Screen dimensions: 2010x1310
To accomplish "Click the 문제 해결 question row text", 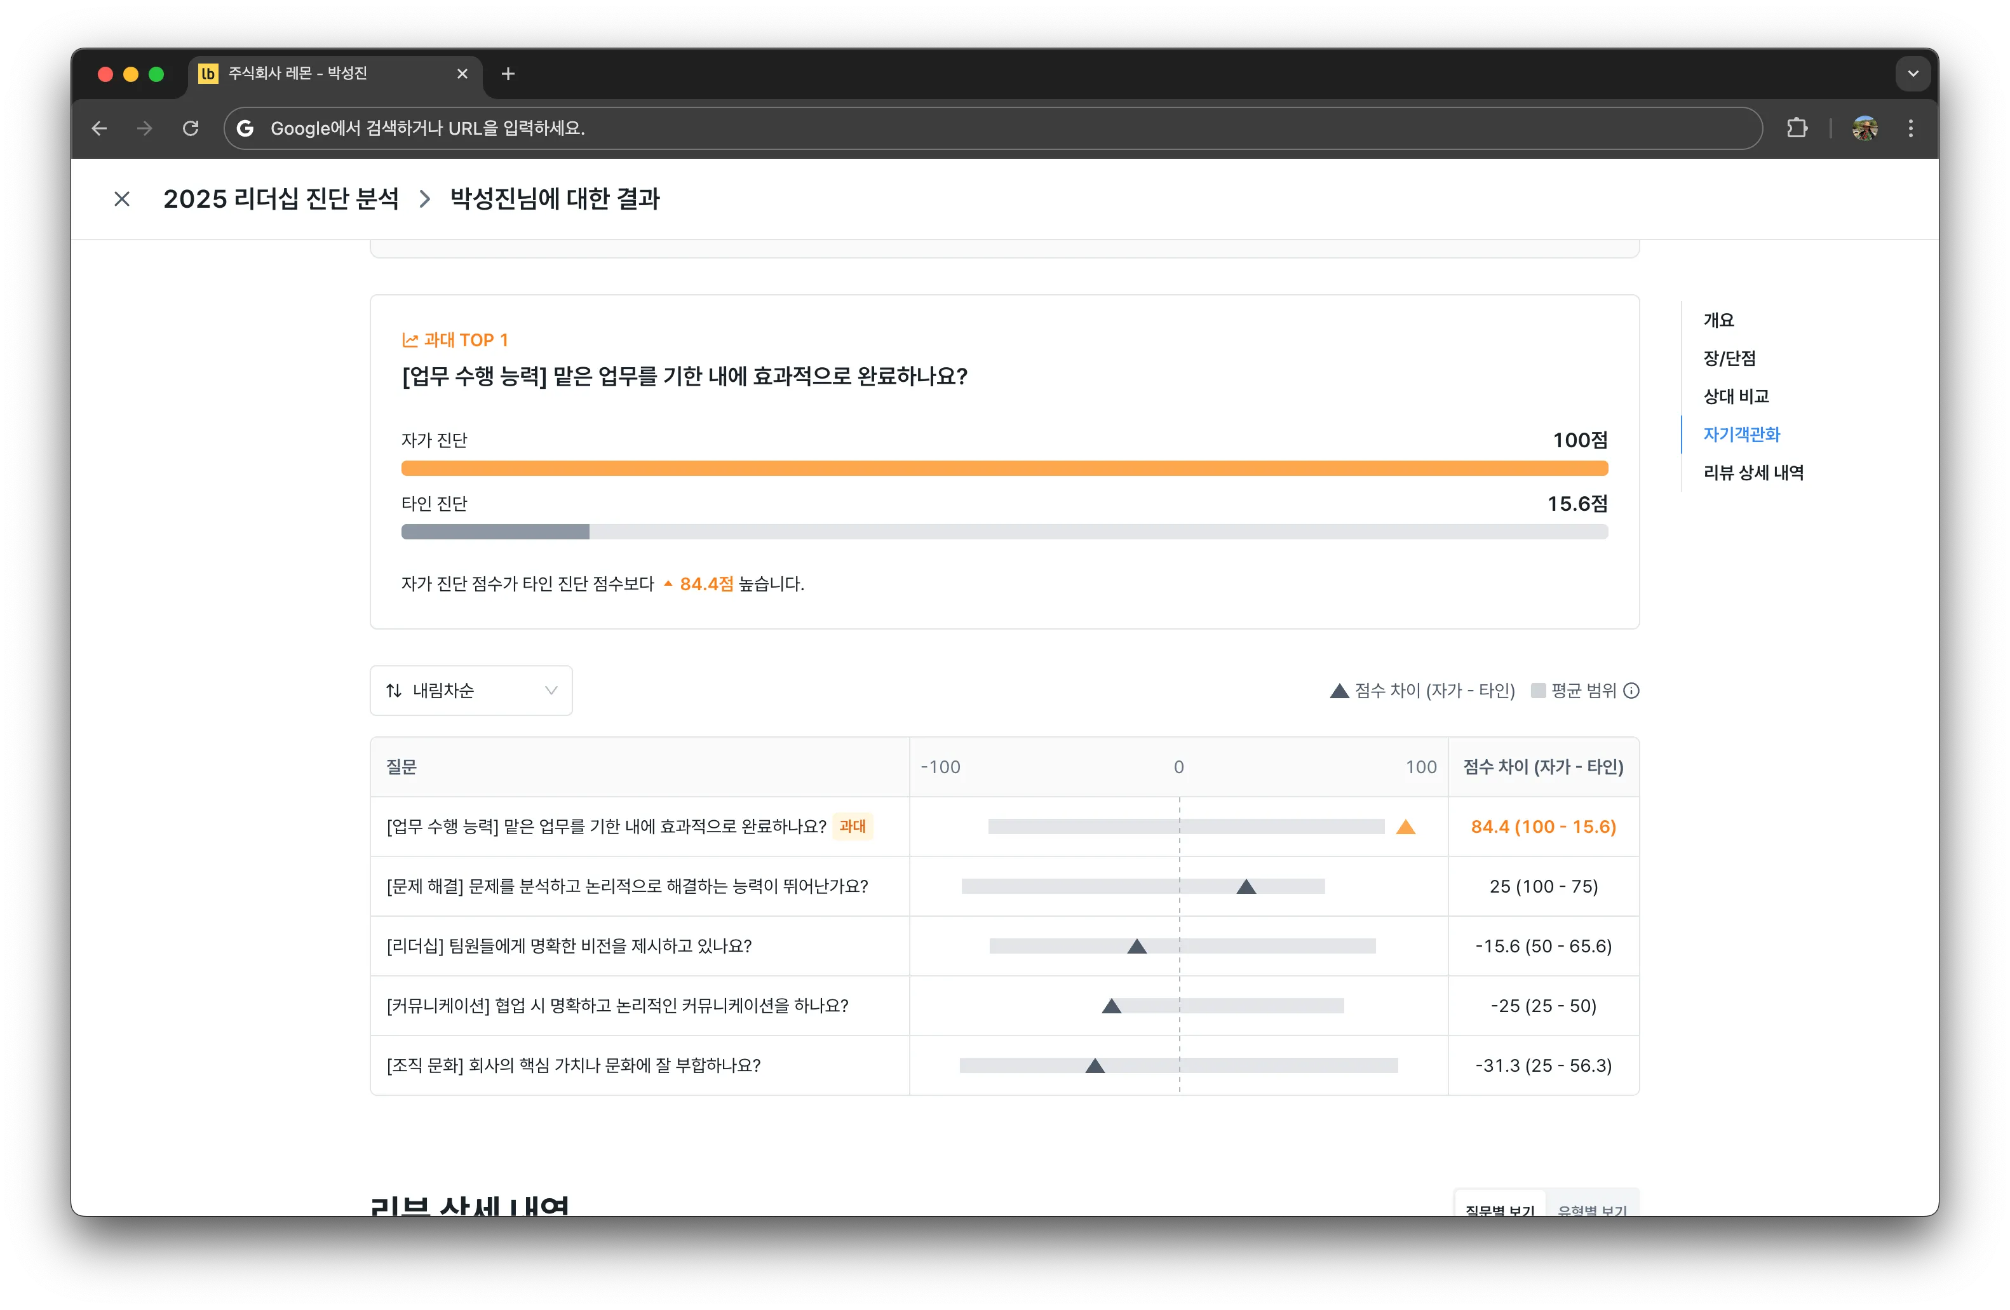I will pyautogui.click(x=626, y=887).
